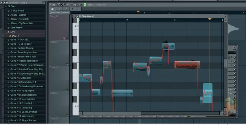Select the Diva_KT project file
This screenshot has height=125, width=246.
pyautogui.click(x=16, y=36)
